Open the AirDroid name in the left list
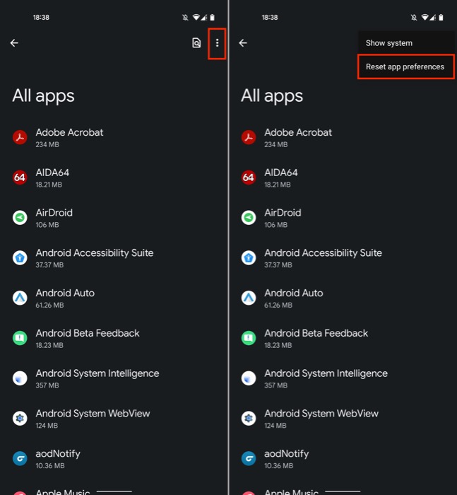The height and width of the screenshot is (495, 457). click(54, 213)
